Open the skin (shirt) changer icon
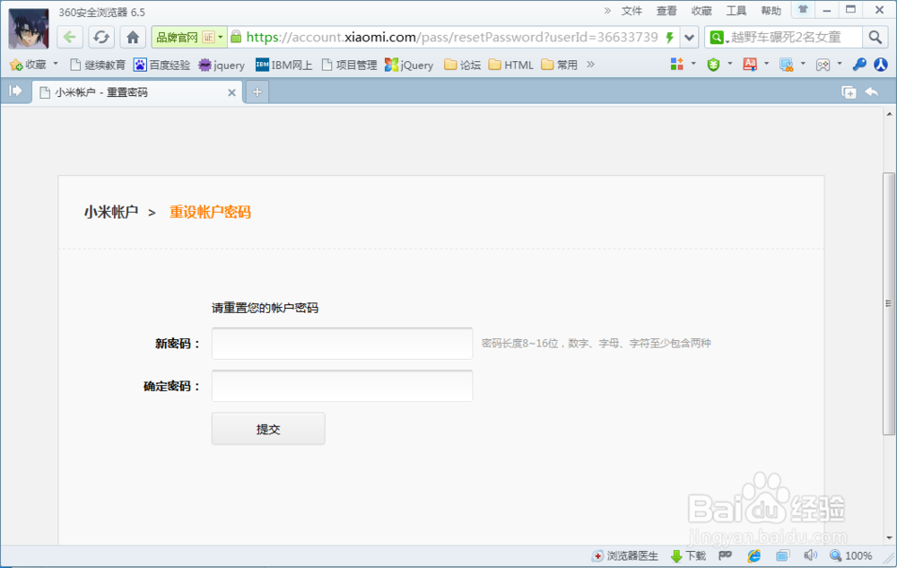The height and width of the screenshot is (568, 897). pyautogui.click(x=803, y=10)
